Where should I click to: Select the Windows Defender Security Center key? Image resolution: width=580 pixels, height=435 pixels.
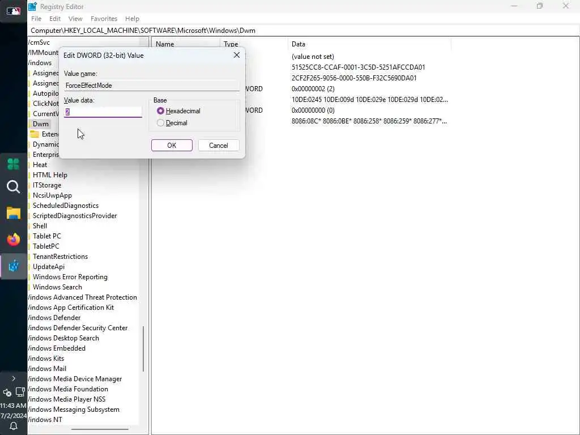tap(78, 328)
